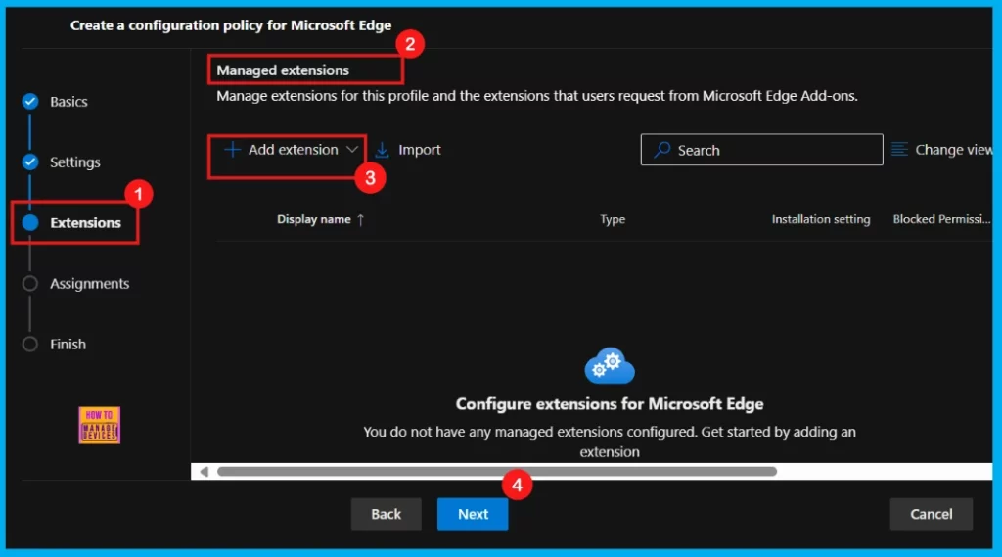Proceed with the Next button
This screenshot has height=557, width=1002.
click(x=473, y=514)
